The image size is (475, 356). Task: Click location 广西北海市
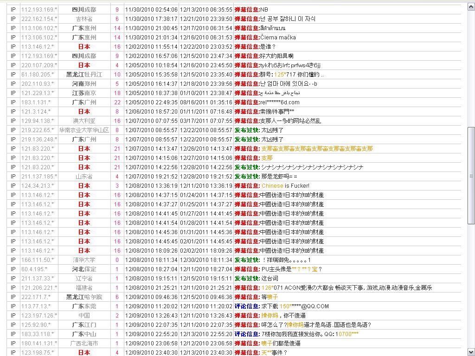coord(84,343)
